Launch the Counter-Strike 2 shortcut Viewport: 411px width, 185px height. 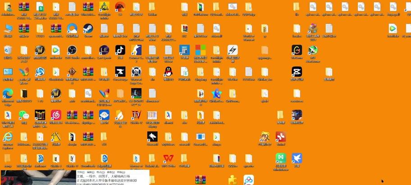[x=136, y=50]
